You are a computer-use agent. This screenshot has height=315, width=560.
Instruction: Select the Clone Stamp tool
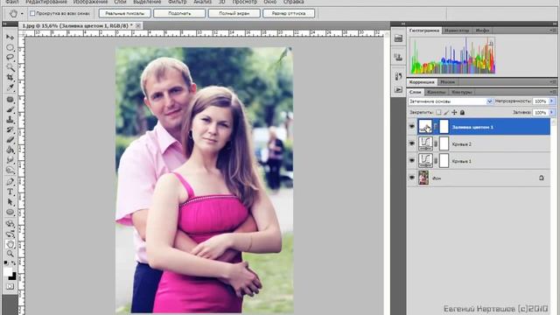(x=10, y=119)
